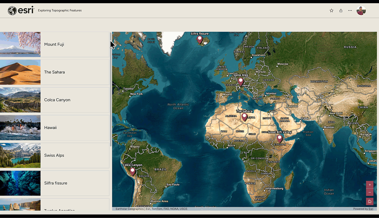
Task: Open the three-dot more options menu
Action: pyautogui.click(x=350, y=11)
